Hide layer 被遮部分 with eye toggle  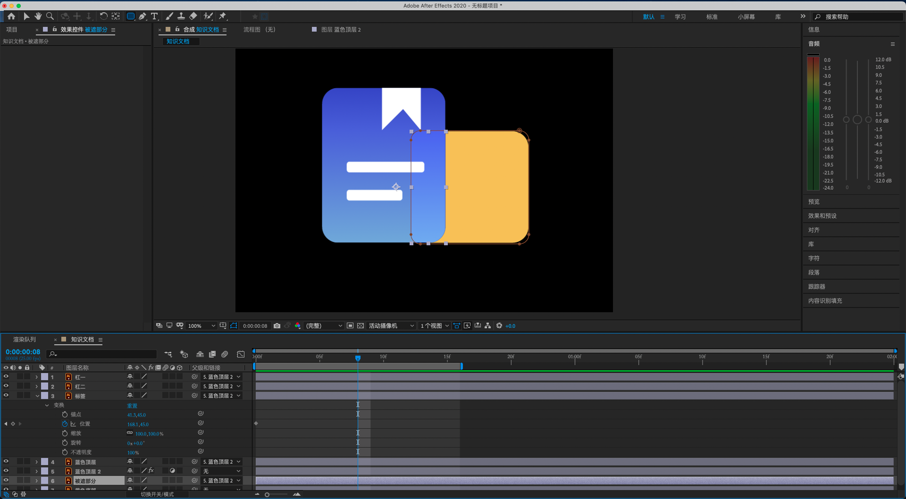coord(6,481)
